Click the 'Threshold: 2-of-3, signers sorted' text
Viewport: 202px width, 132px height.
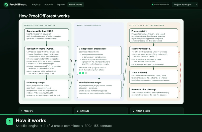click(x=93, y=68)
